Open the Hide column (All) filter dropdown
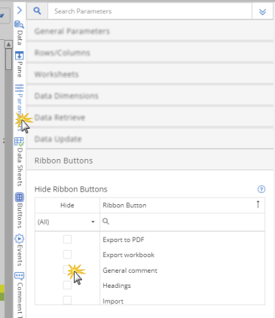 coord(67,222)
